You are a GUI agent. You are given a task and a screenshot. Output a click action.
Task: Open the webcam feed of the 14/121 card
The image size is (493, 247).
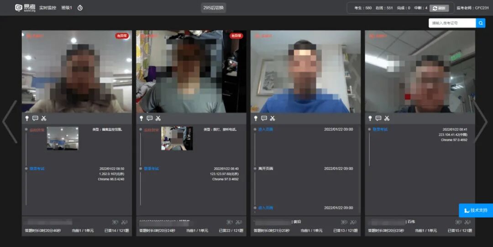coord(77,71)
